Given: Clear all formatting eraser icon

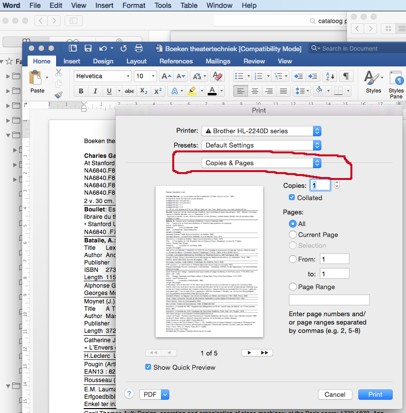Looking at the screenshot, I should tap(218, 76).
